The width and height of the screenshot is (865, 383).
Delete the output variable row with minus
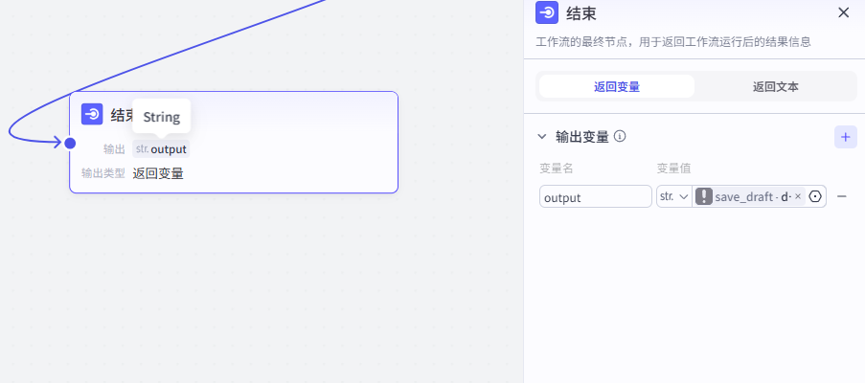(x=842, y=196)
